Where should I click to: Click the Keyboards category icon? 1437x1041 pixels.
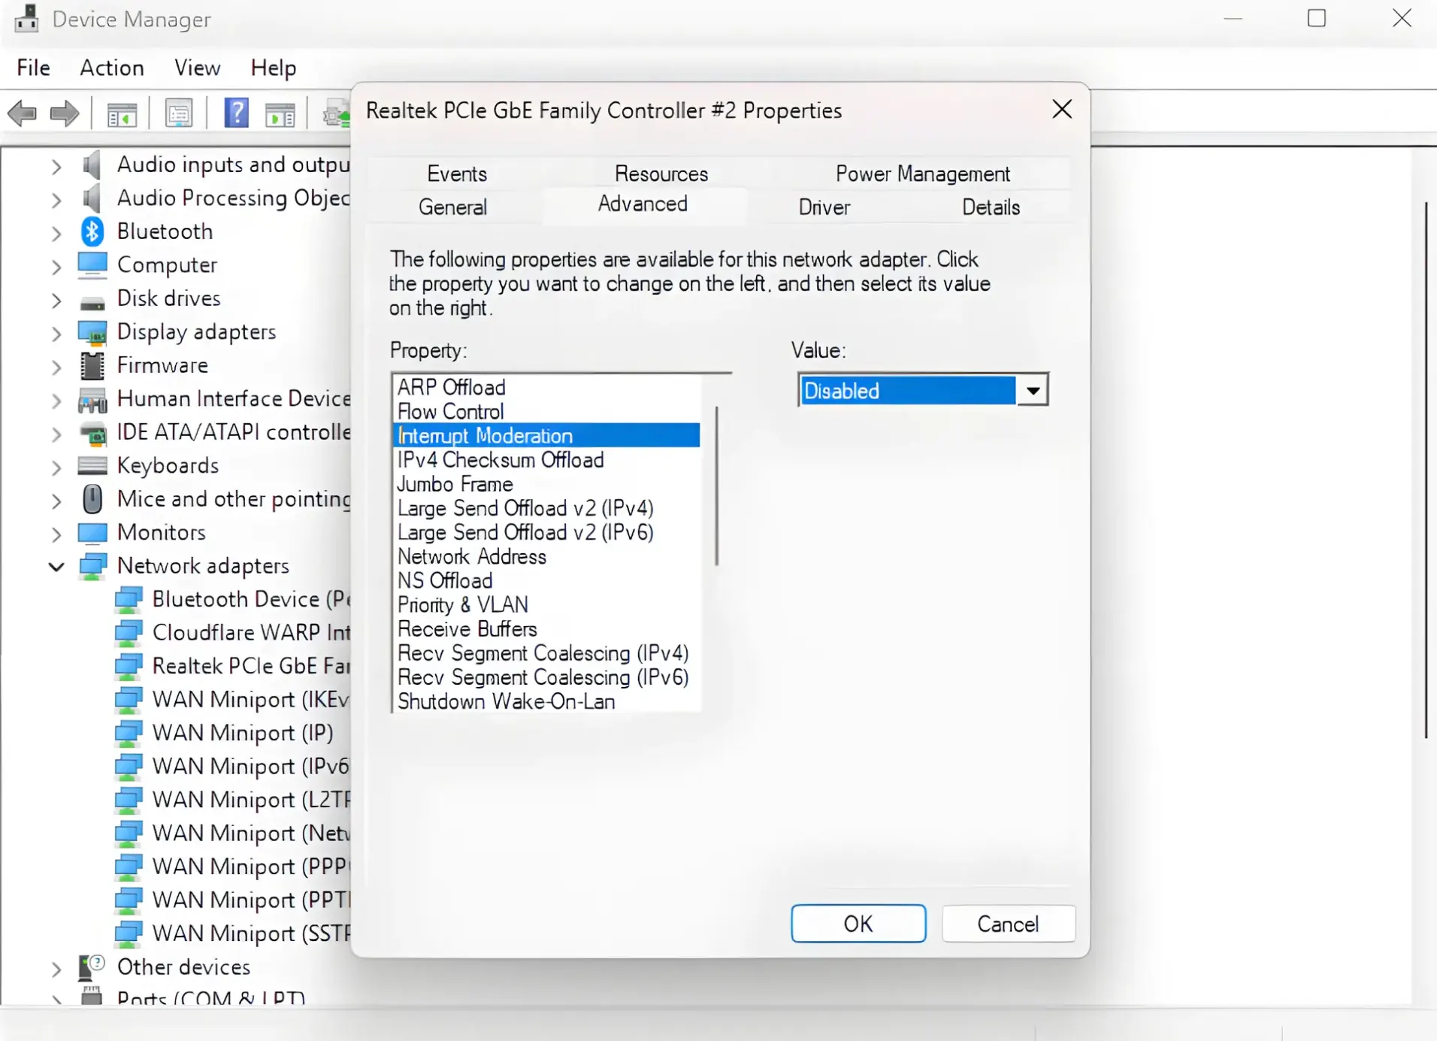pos(92,466)
